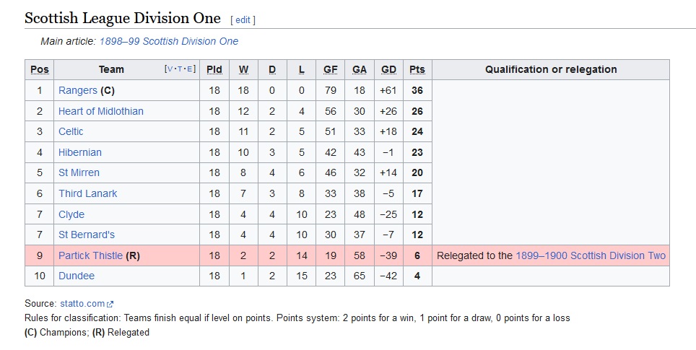Click the T talk link in Team header
696x350 pixels.
[180, 69]
